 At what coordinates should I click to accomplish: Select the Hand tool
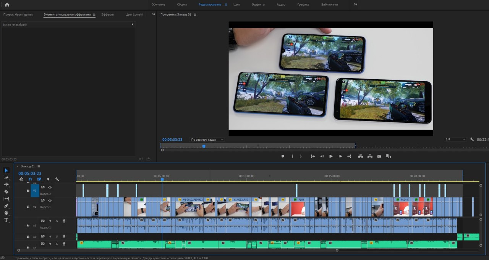pyautogui.click(x=6, y=213)
